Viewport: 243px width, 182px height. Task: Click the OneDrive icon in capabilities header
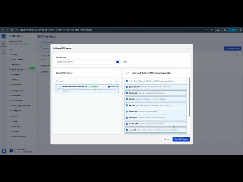128,73
